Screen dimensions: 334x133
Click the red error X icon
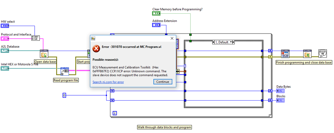tap(96, 49)
